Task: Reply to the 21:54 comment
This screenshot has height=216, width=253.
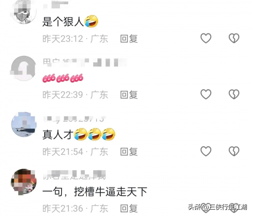Action: coord(129,152)
